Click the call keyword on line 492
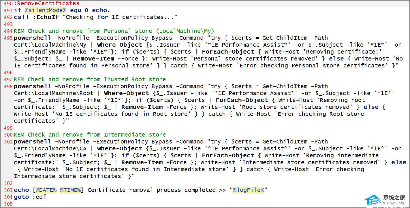 tap(21, 17)
